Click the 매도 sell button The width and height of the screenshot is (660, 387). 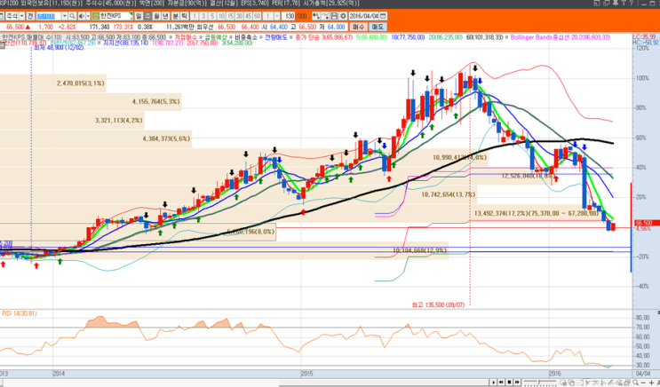click(378, 27)
